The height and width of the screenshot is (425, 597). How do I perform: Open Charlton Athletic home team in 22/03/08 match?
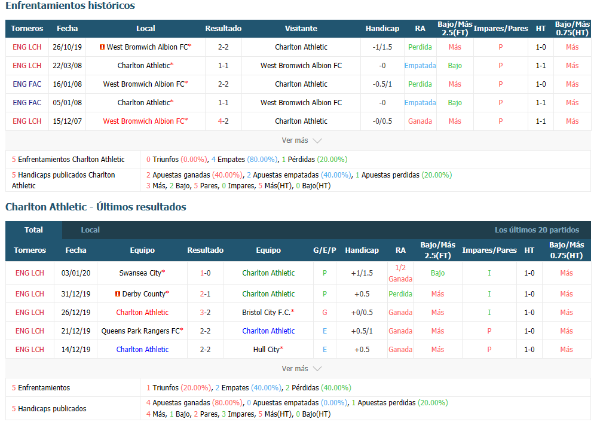(144, 66)
